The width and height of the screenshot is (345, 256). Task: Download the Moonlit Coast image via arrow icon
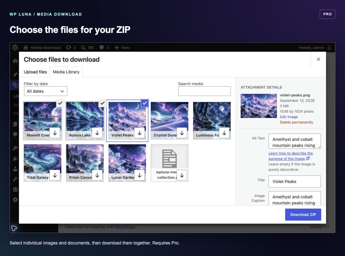pos(55,133)
